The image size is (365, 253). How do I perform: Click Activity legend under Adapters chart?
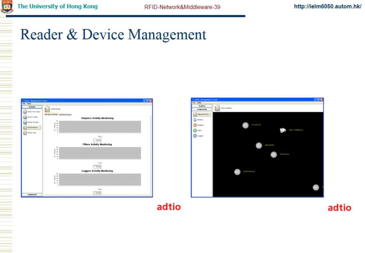coord(97,140)
